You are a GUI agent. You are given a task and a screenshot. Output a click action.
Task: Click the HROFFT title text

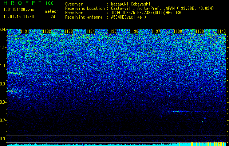[23, 3]
